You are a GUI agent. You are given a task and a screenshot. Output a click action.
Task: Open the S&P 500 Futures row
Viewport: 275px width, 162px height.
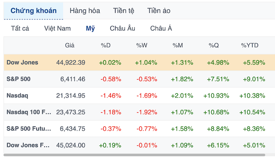tap(139, 128)
